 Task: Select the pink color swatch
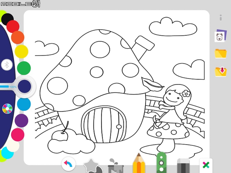18,135
